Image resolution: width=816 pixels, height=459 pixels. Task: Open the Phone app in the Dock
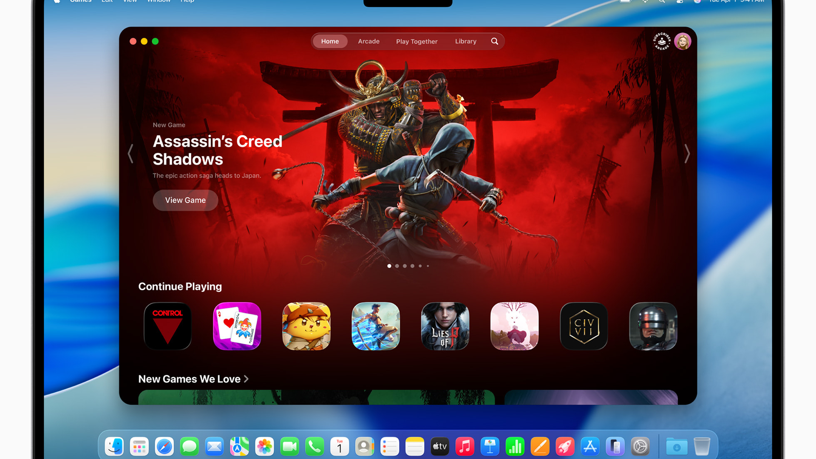point(314,447)
